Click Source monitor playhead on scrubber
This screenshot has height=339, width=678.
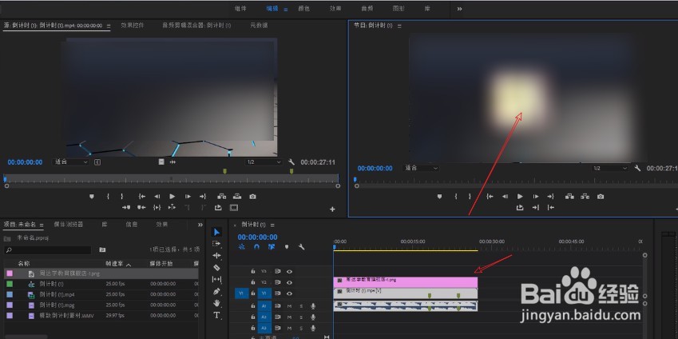(x=5, y=178)
